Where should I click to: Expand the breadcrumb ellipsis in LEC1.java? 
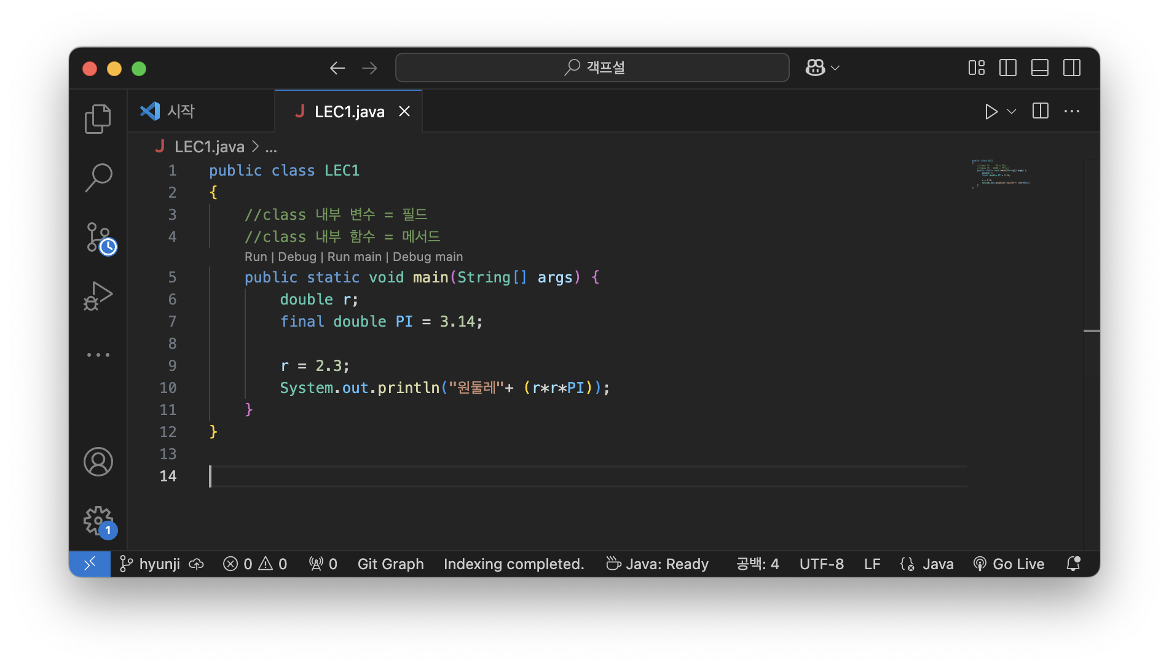click(270, 147)
